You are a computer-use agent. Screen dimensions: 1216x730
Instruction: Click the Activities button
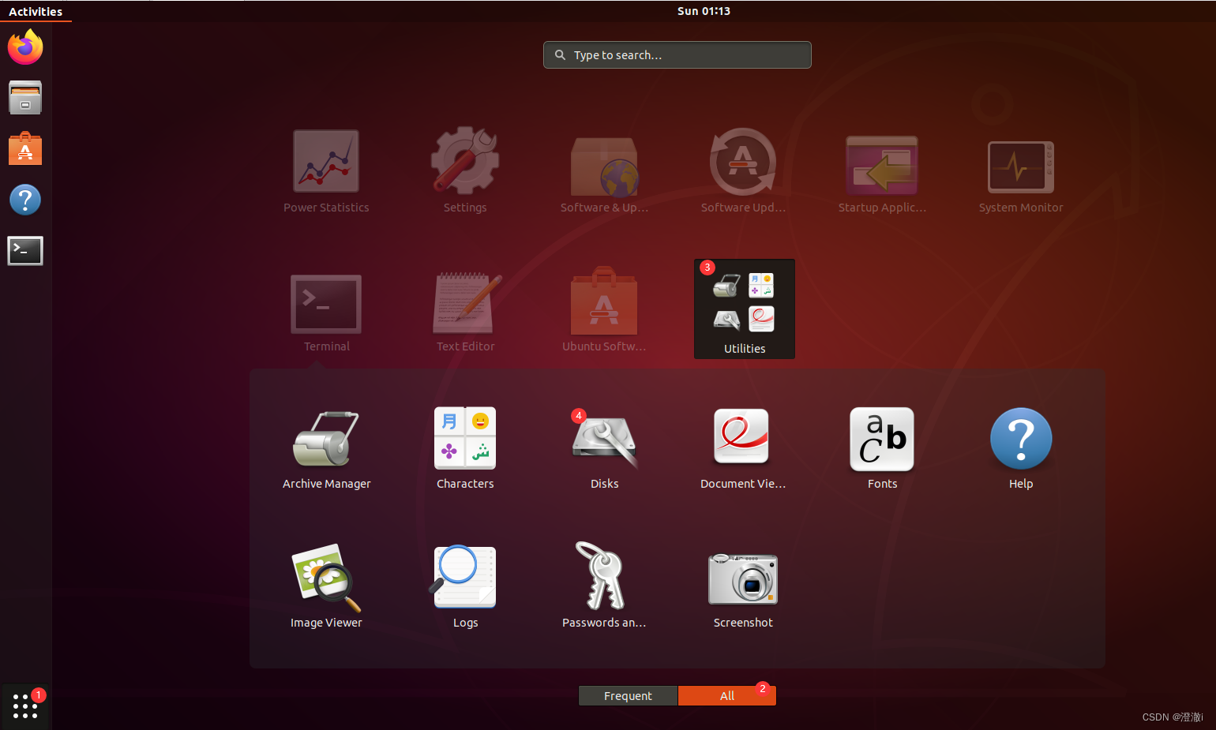36,11
